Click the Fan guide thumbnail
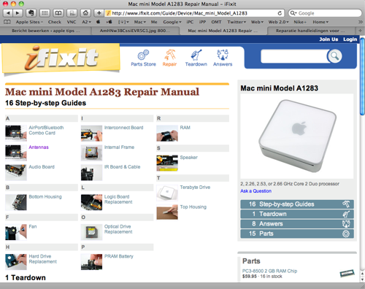Image resolution: width=365 pixels, height=289 pixels. tap(16, 232)
